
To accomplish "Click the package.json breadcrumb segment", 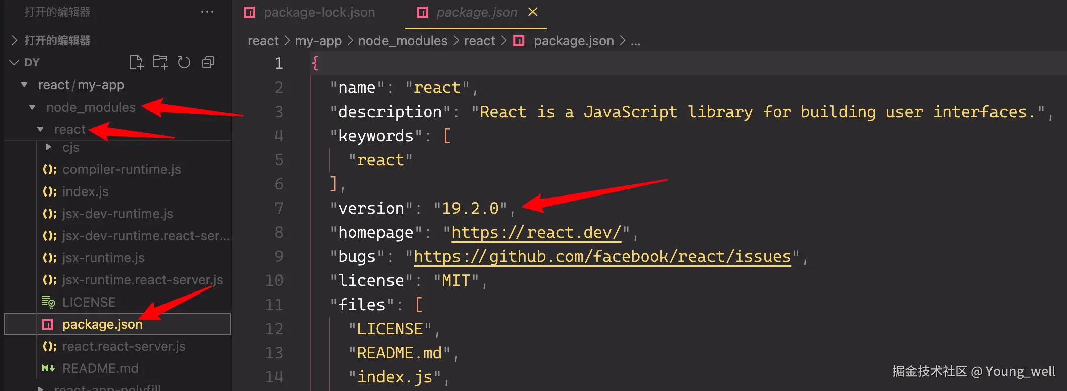I will (573, 41).
